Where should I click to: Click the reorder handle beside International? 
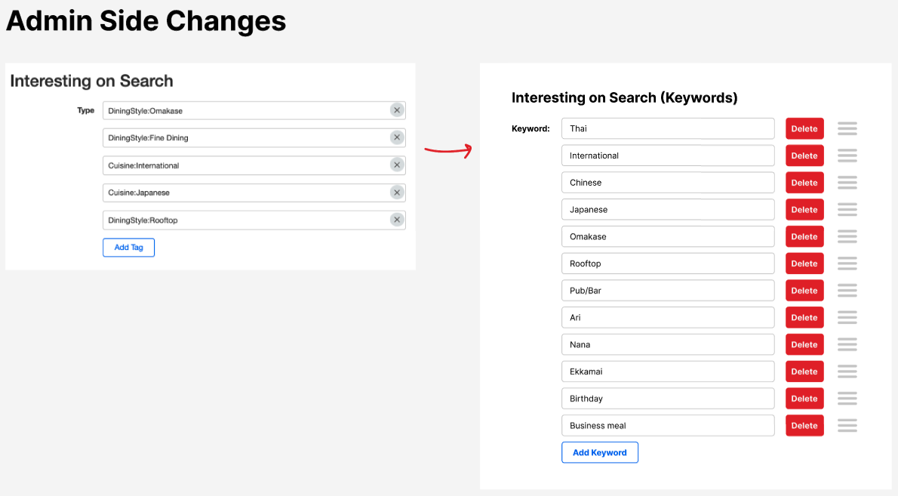[x=847, y=156]
